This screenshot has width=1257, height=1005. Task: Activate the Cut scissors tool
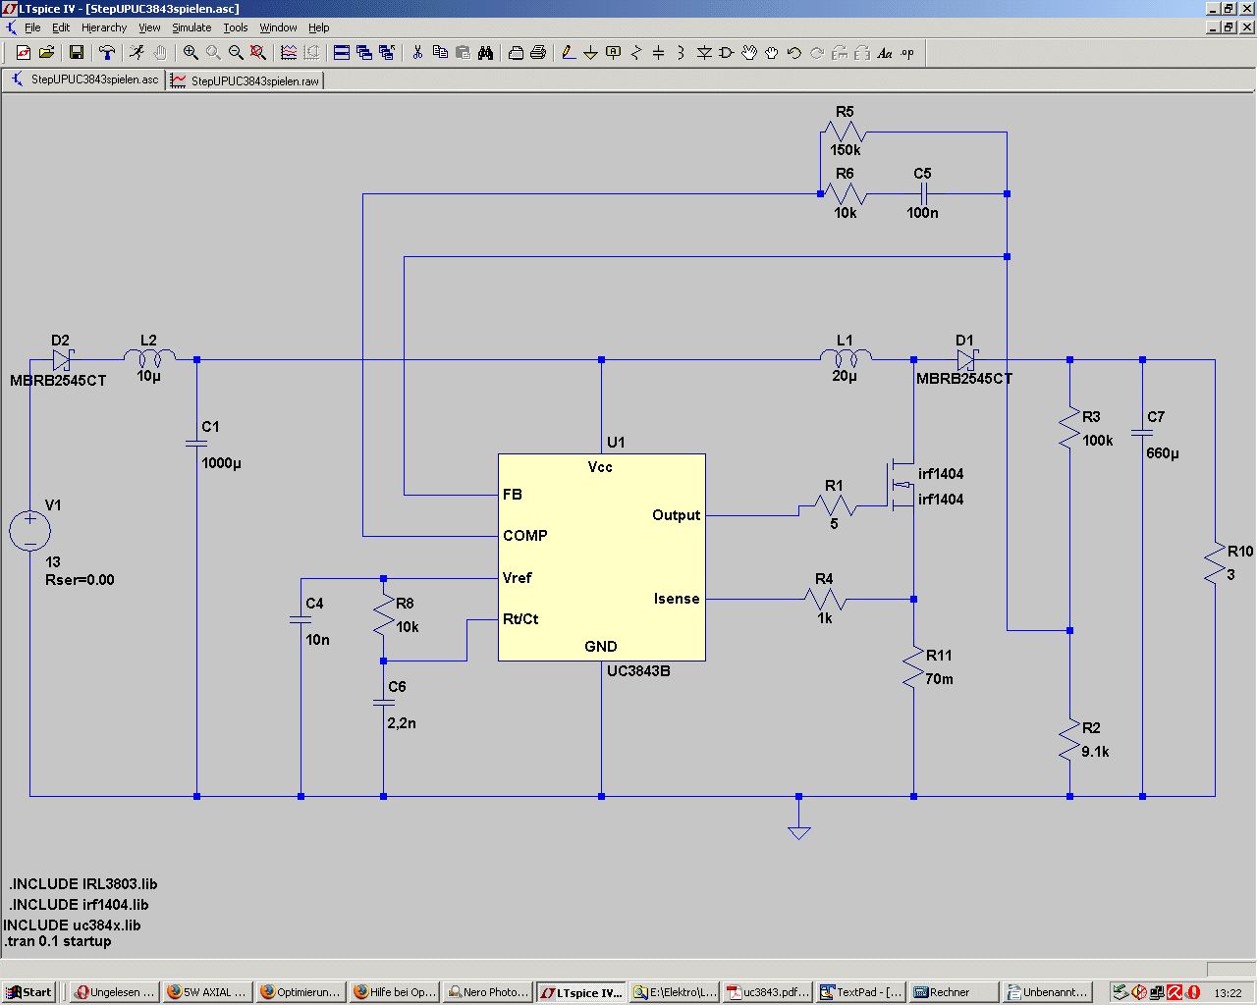pos(417,53)
